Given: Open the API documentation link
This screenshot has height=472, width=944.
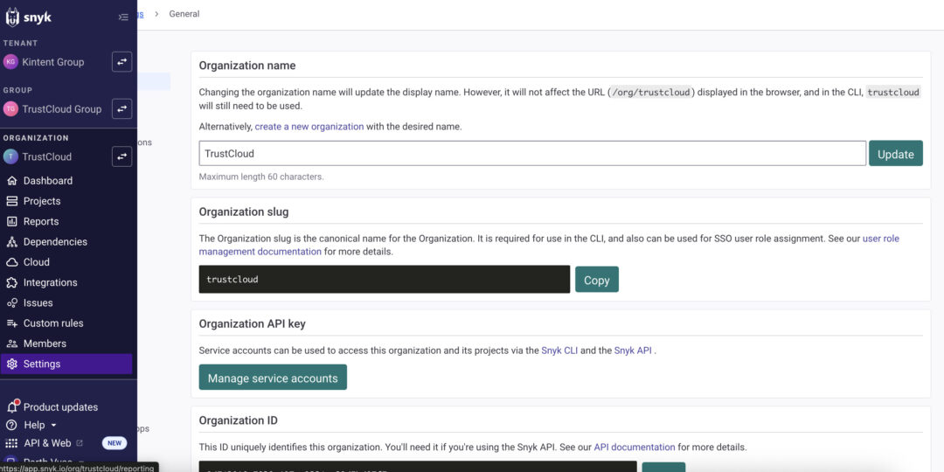Looking at the screenshot, I should (635, 448).
